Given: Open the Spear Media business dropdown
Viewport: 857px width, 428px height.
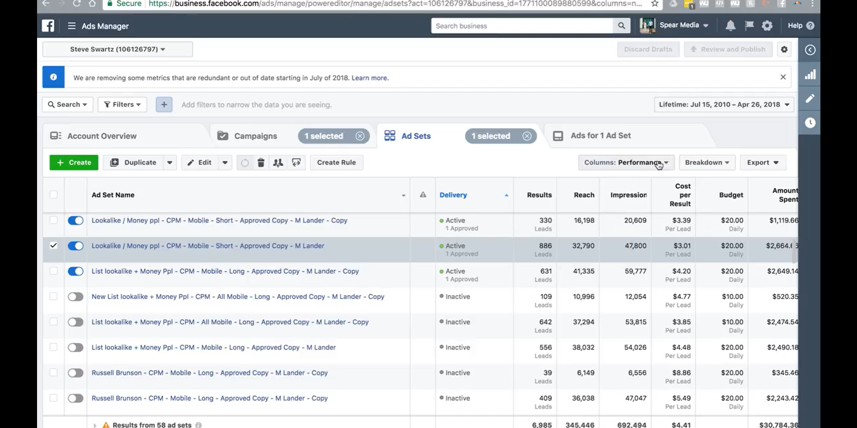Looking at the screenshot, I should (x=684, y=25).
